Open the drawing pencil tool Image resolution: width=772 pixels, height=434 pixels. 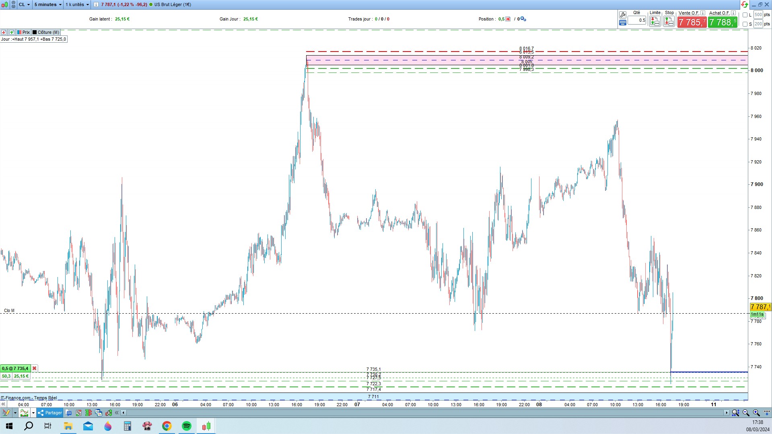tap(6, 413)
